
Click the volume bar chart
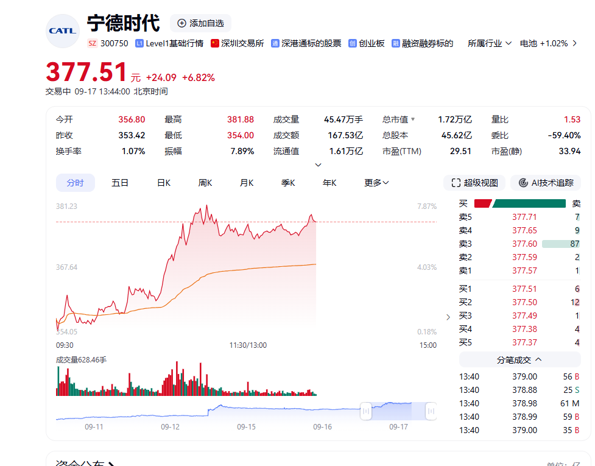tap(186, 378)
